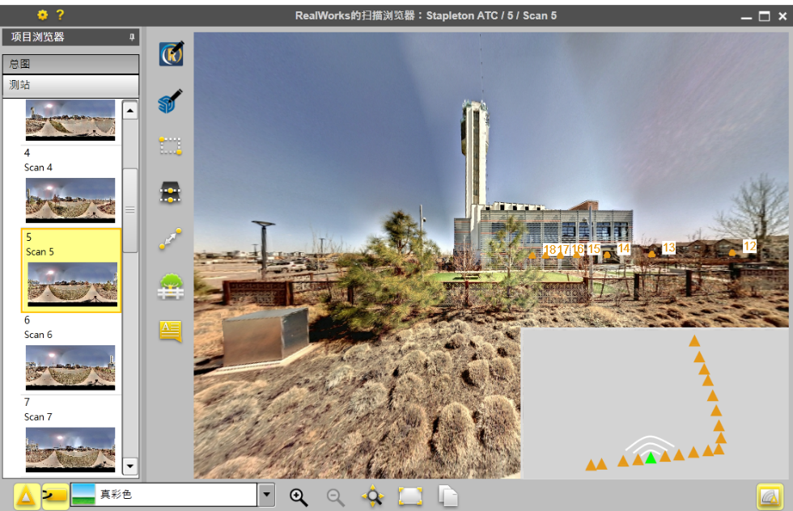Select the examine viewer tool in the toolbar
Screen dimensions: 793x511
point(171,53)
